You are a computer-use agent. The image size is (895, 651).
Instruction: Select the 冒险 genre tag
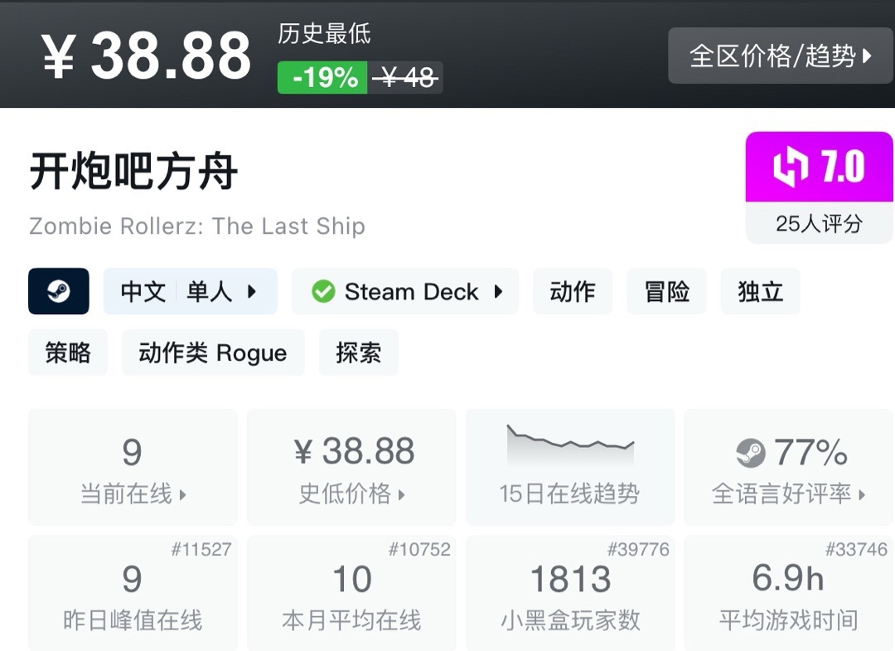(x=666, y=291)
